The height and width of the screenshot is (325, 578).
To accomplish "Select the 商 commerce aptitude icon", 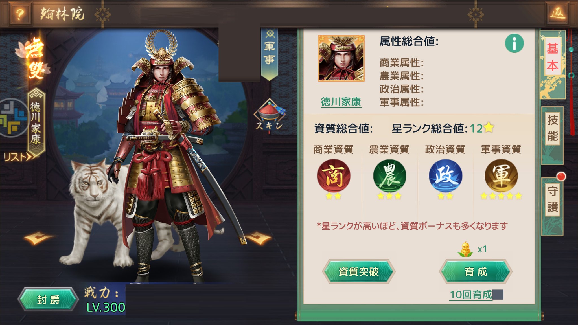I will click(333, 176).
